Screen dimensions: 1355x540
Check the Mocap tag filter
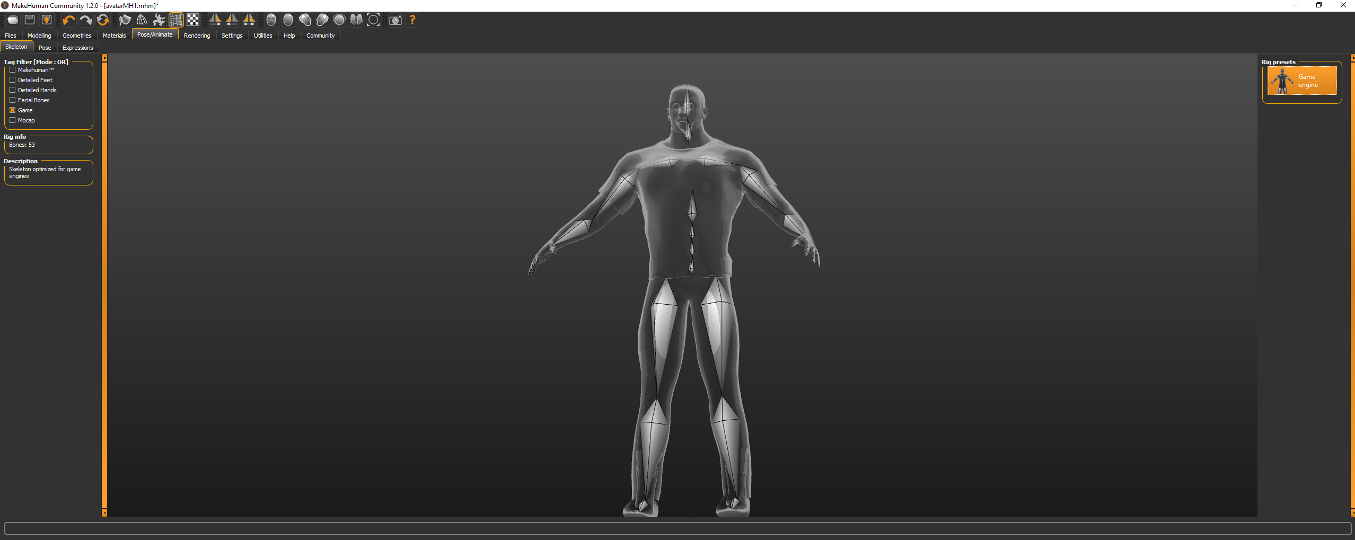tap(12, 120)
